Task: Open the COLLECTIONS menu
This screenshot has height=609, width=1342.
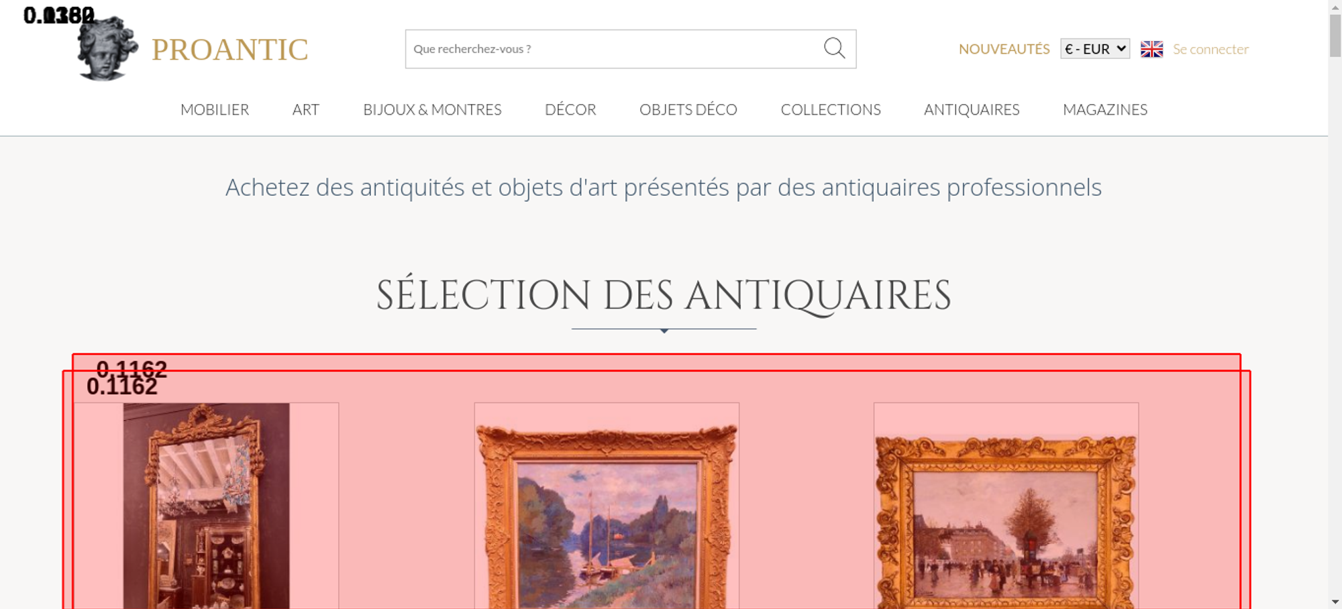Action: pos(831,109)
